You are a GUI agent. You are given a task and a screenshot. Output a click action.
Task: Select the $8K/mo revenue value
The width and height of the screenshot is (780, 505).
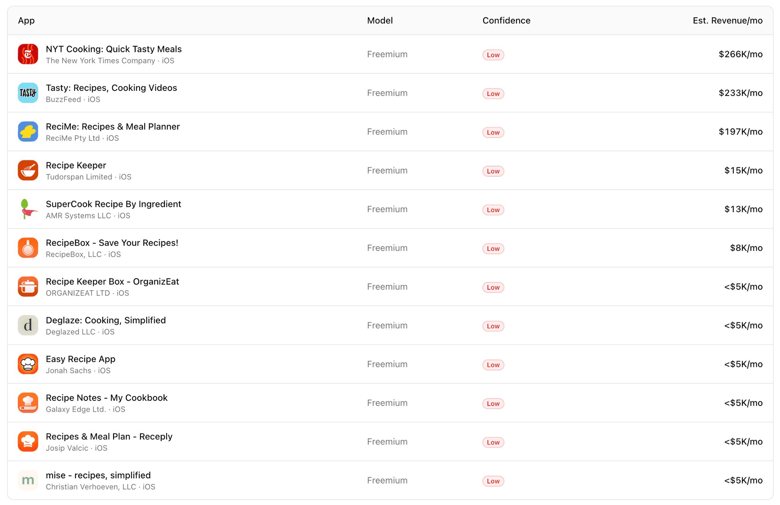746,248
